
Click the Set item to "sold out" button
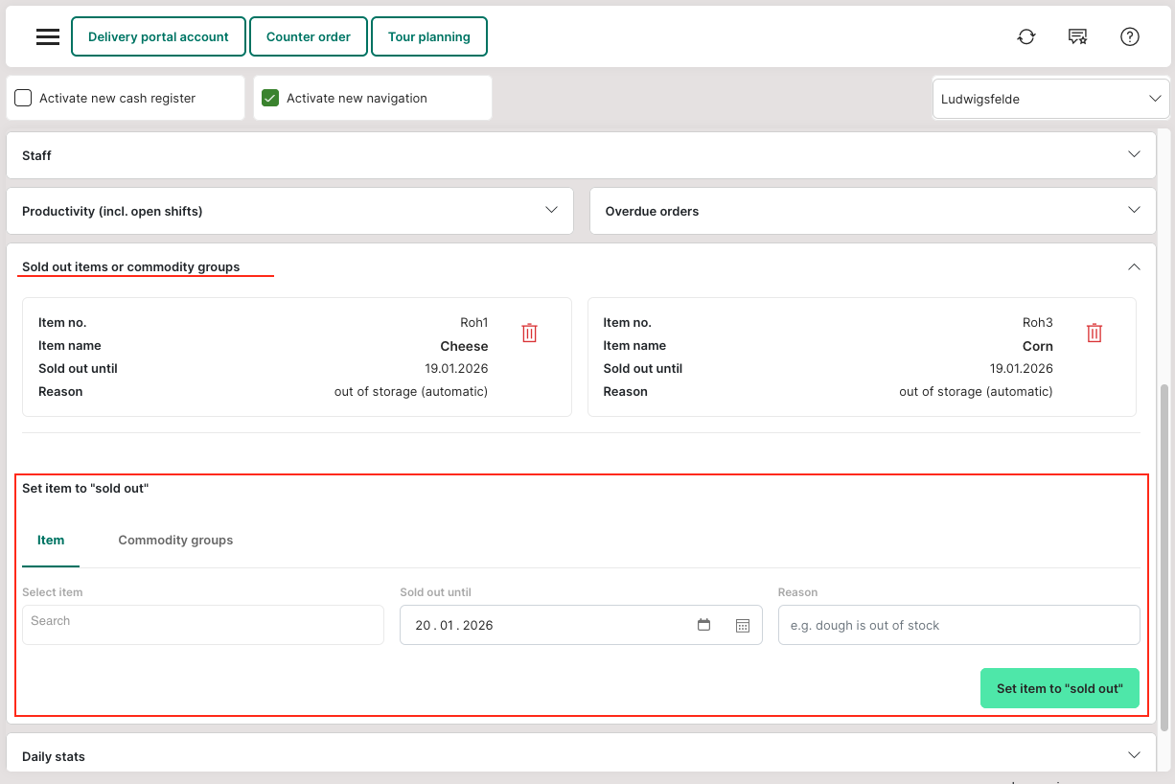(x=1059, y=688)
